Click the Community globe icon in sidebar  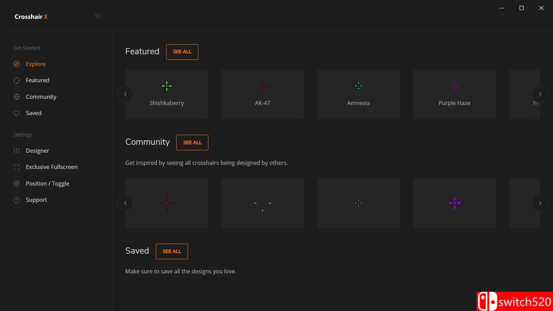tap(17, 97)
